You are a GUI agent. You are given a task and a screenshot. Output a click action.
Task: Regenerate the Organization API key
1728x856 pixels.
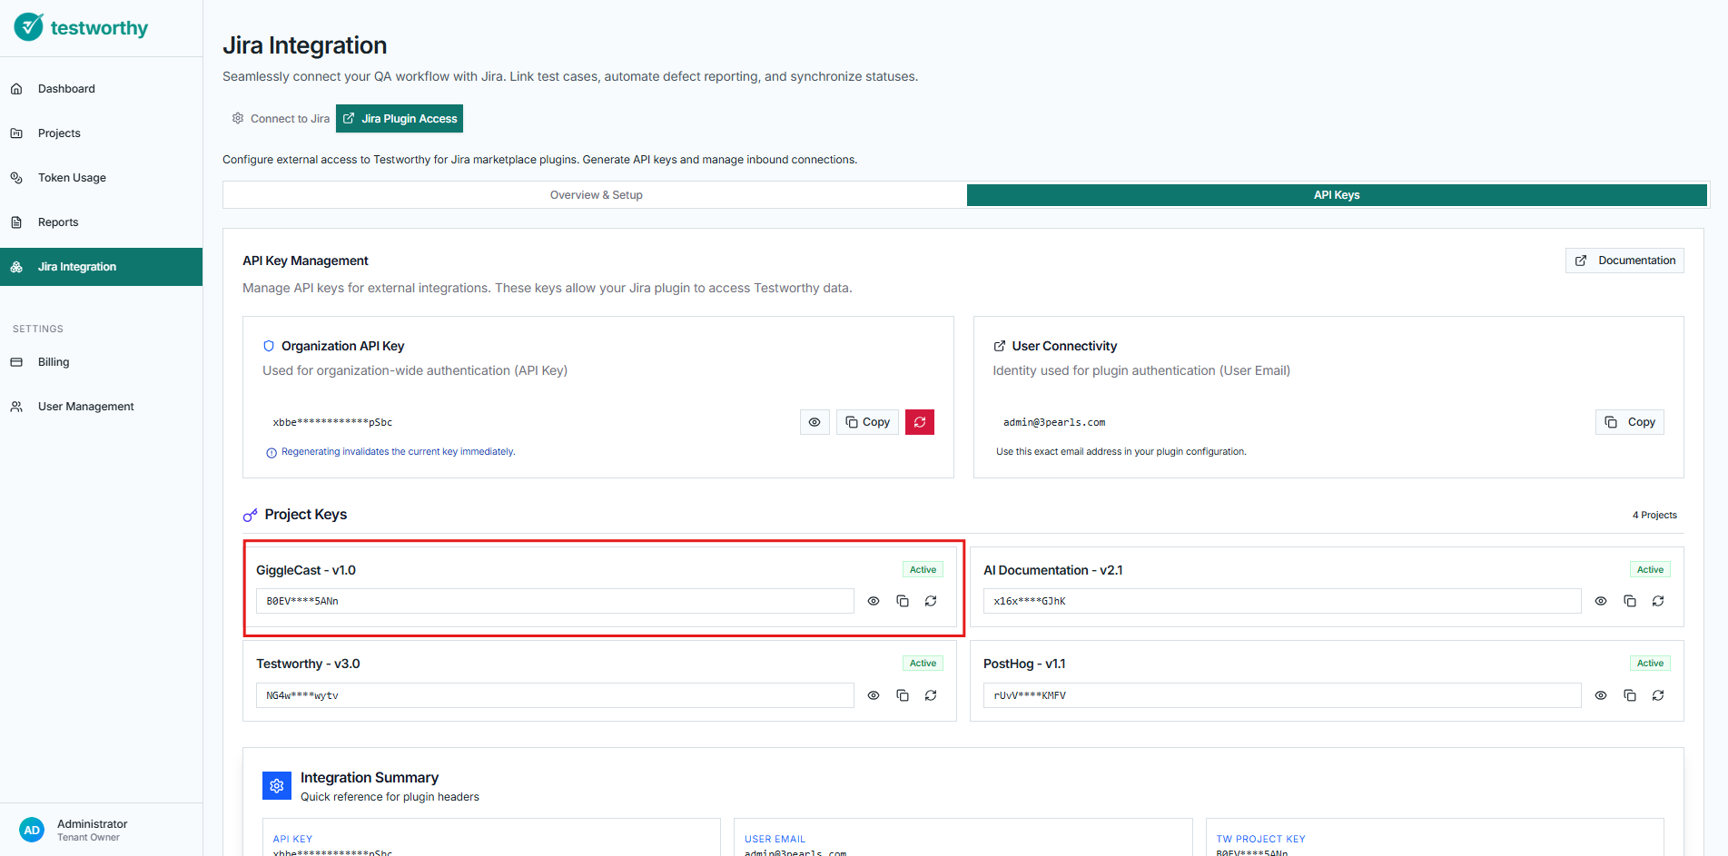pyautogui.click(x=920, y=422)
